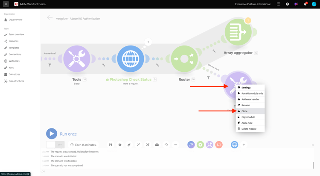Click the yellow '1' badge on Array aggregator
This screenshot has height=176, width=320.
point(248,20)
